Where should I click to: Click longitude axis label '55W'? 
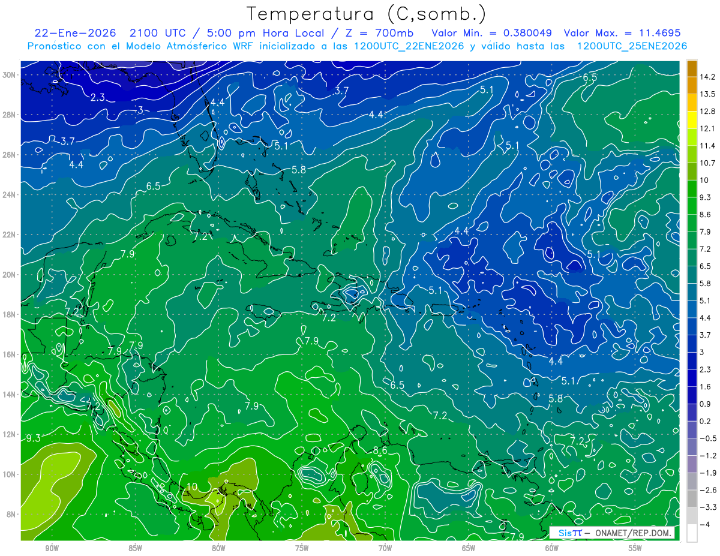coord(635,548)
